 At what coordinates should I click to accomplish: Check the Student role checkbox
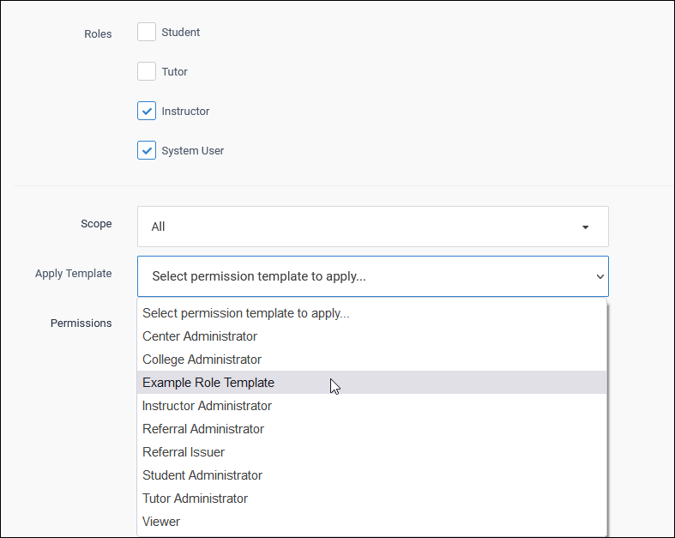pyautogui.click(x=147, y=32)
